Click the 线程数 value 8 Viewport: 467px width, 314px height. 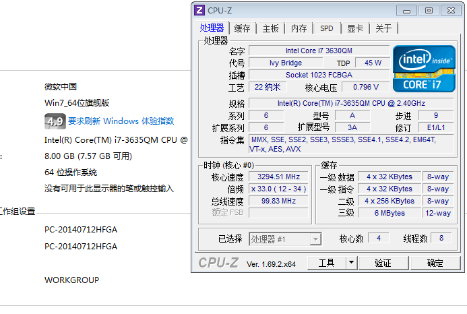(441, 238)
